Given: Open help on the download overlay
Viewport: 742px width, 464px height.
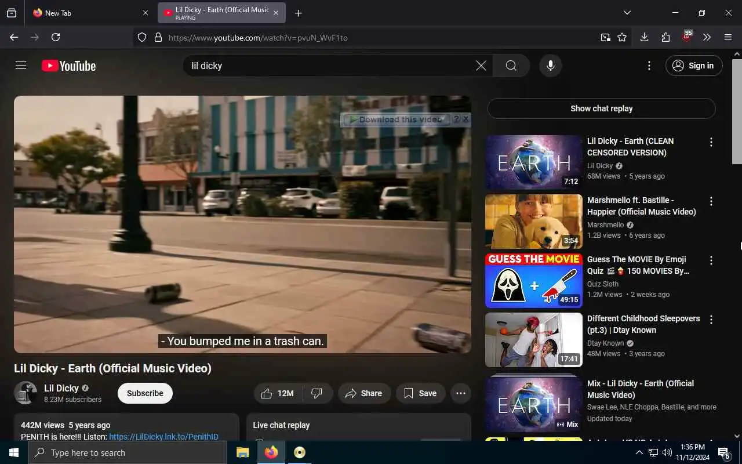Looking at the screenshot, I should 456,119.
